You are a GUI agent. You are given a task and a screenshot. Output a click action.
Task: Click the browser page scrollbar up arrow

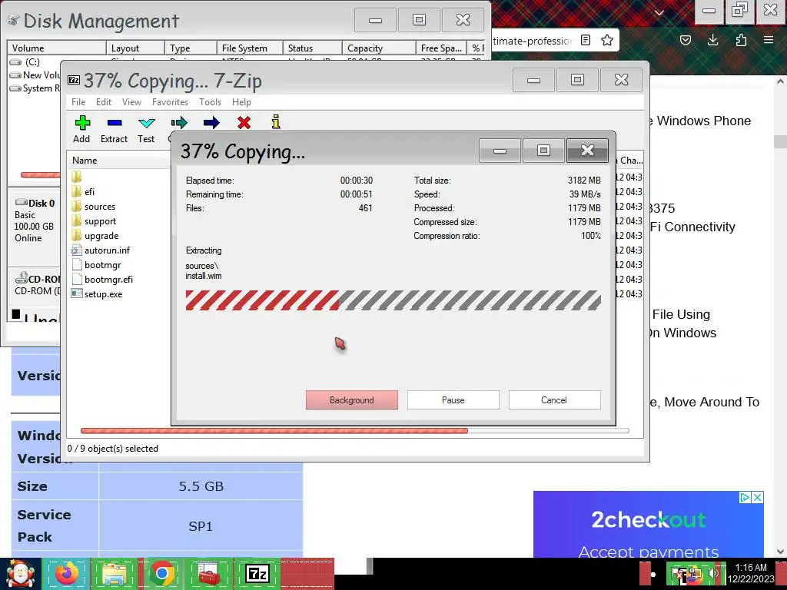780,81
